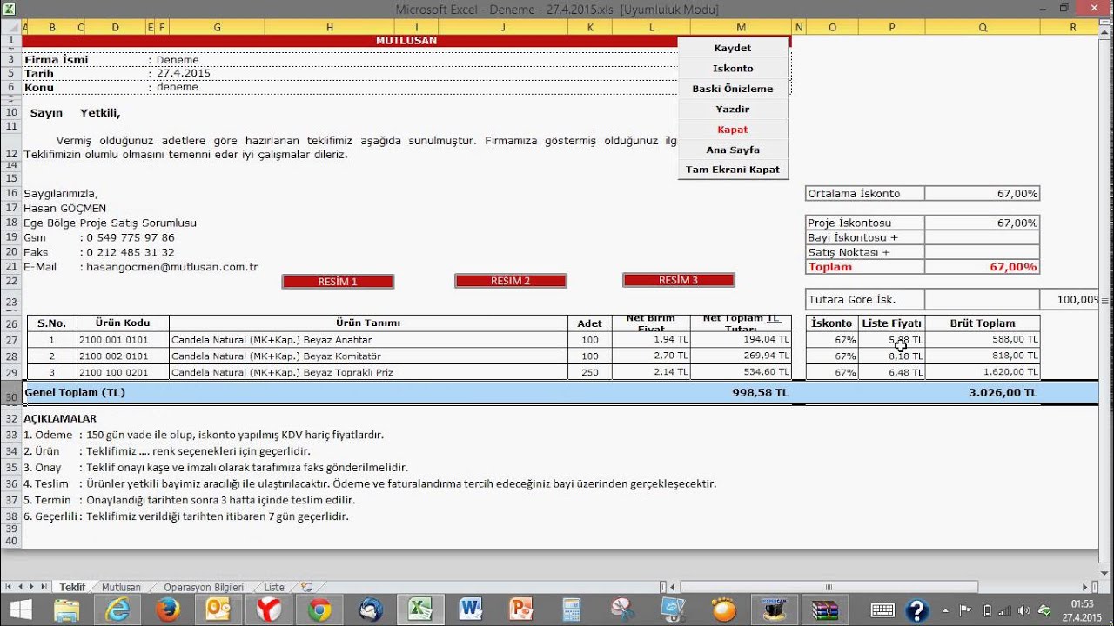Click the horizontal scrollbar thumb

click(x=829, y=587)
